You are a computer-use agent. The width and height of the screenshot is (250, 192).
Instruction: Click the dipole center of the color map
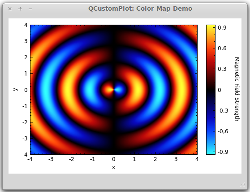pyautogui.click(x=114, y=90)
